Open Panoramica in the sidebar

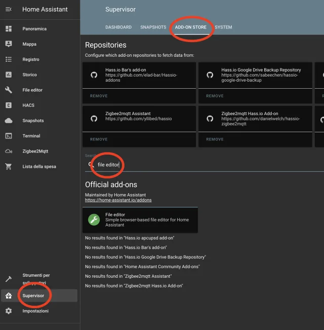(39, 28)
